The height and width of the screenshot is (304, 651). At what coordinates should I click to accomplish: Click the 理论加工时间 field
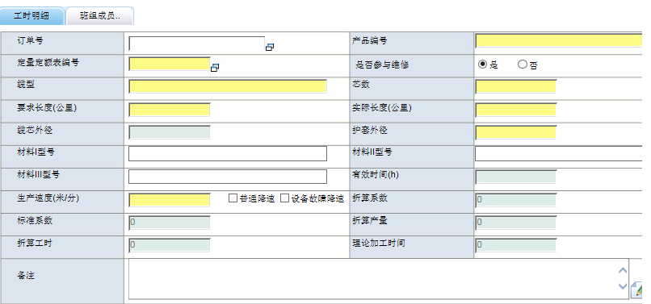coord(515,245)
